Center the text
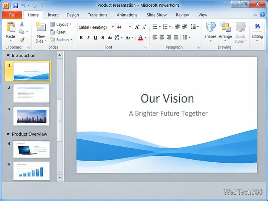268x201 pixels. pyautogui.click(x=162, y=37)
